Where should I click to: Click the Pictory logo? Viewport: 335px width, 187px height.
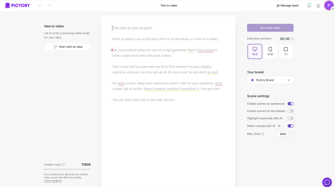point(17,5)
